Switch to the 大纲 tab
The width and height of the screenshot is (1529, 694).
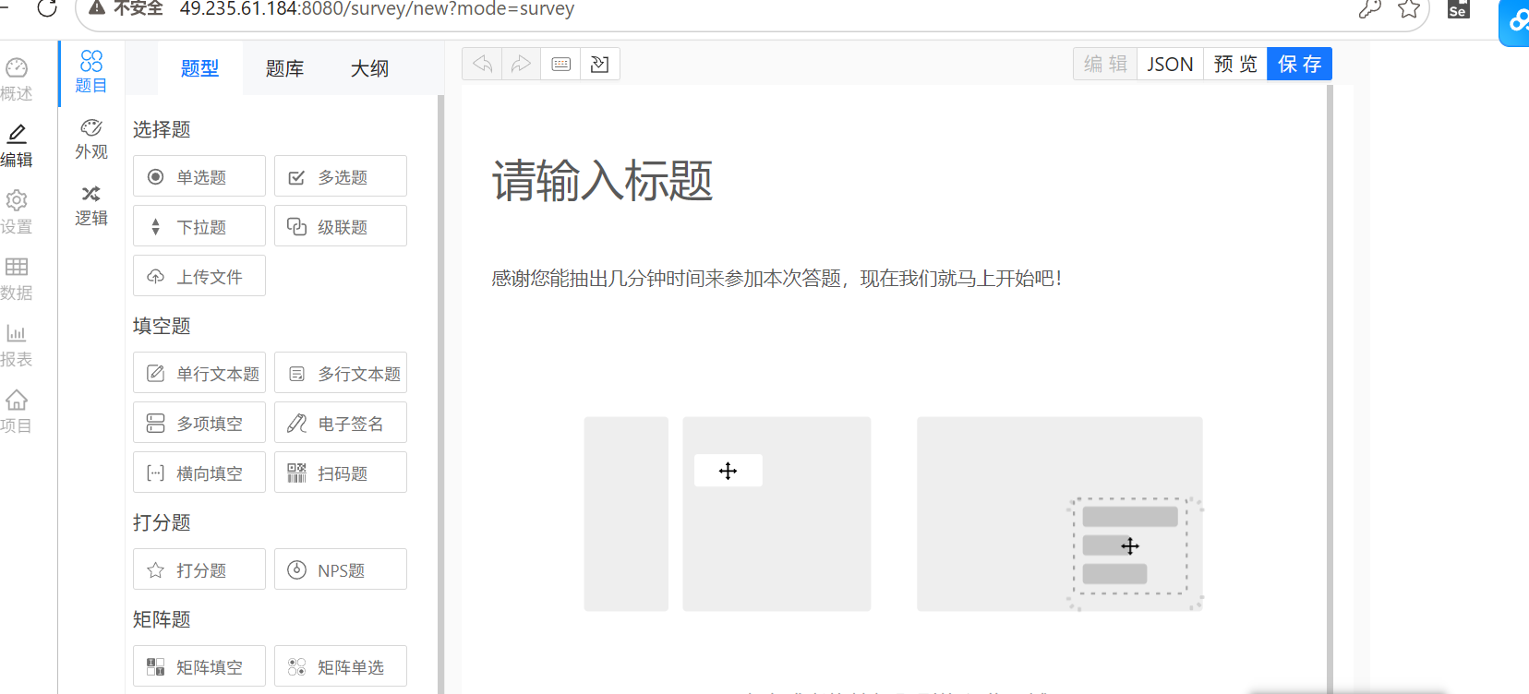(369, 68)
